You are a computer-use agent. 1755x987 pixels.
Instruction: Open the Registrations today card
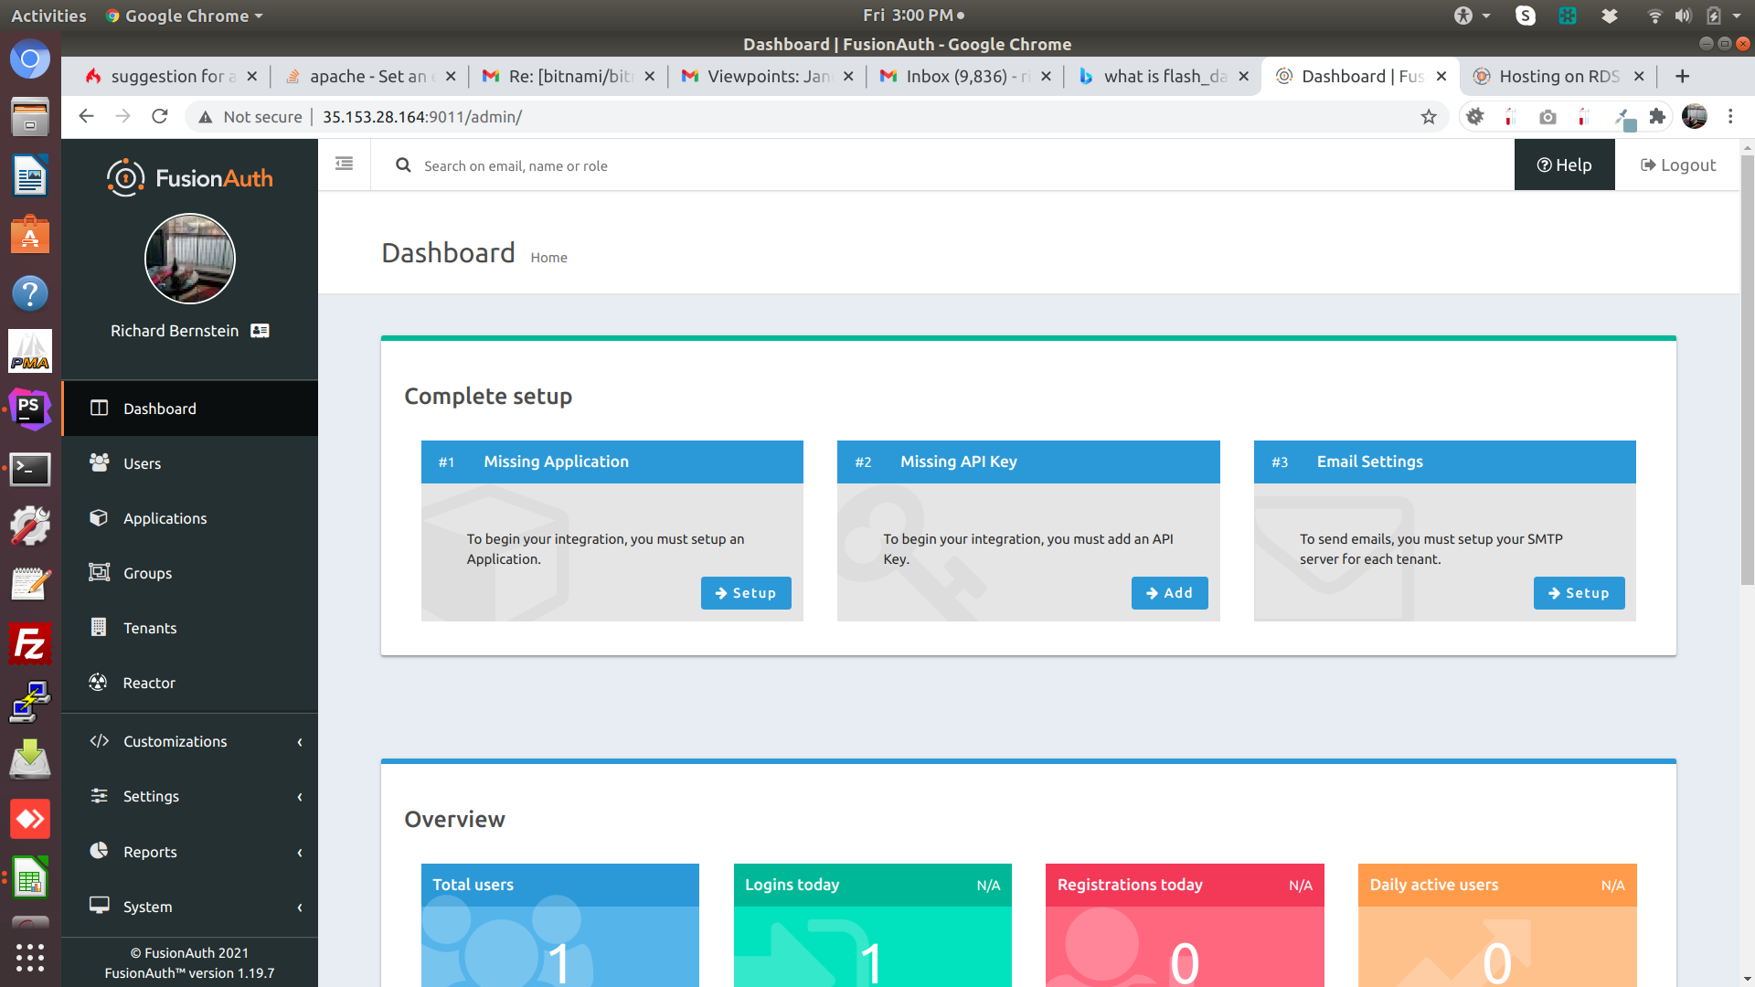1185,925
